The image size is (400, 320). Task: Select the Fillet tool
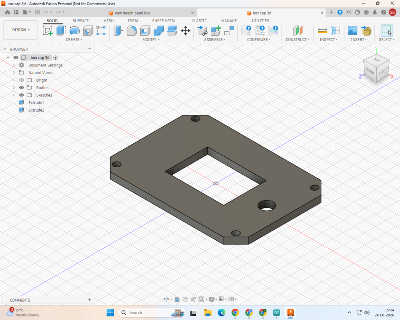pyautogui.click(x=132, y=30)
